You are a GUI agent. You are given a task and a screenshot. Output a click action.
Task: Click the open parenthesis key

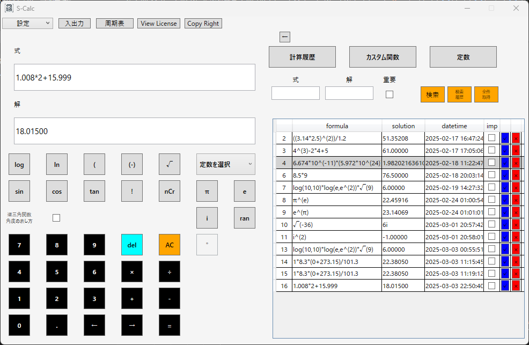pos(94,164)
